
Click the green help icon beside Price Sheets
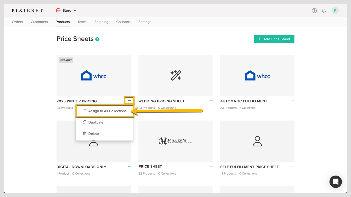(97, 39)
